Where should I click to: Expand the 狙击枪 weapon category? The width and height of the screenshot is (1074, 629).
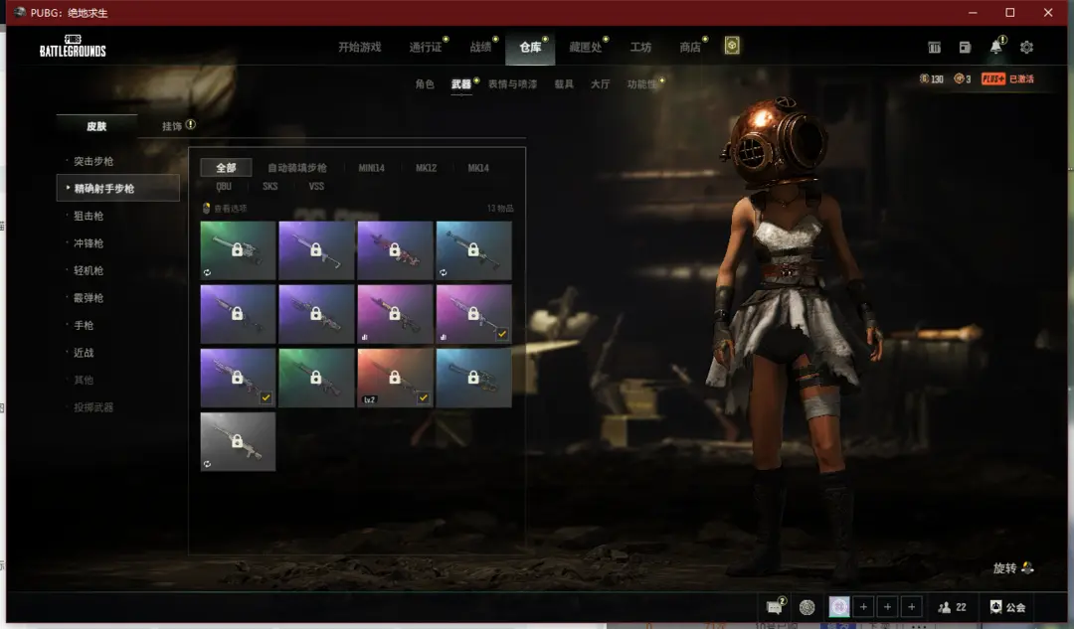point(88,216)
